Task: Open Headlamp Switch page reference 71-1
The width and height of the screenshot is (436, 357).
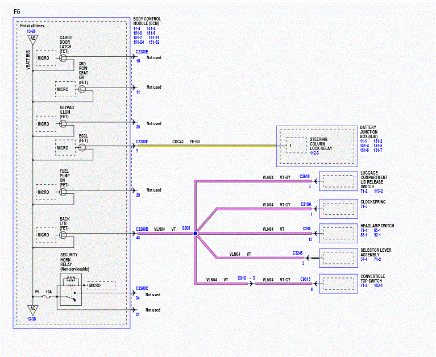Action: click(x=364, y=230)
